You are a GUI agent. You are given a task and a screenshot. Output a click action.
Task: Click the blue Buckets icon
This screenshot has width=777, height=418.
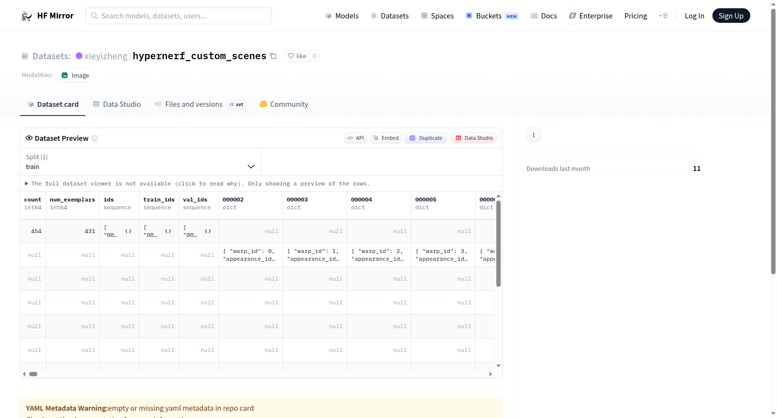(x=469, y=16)
